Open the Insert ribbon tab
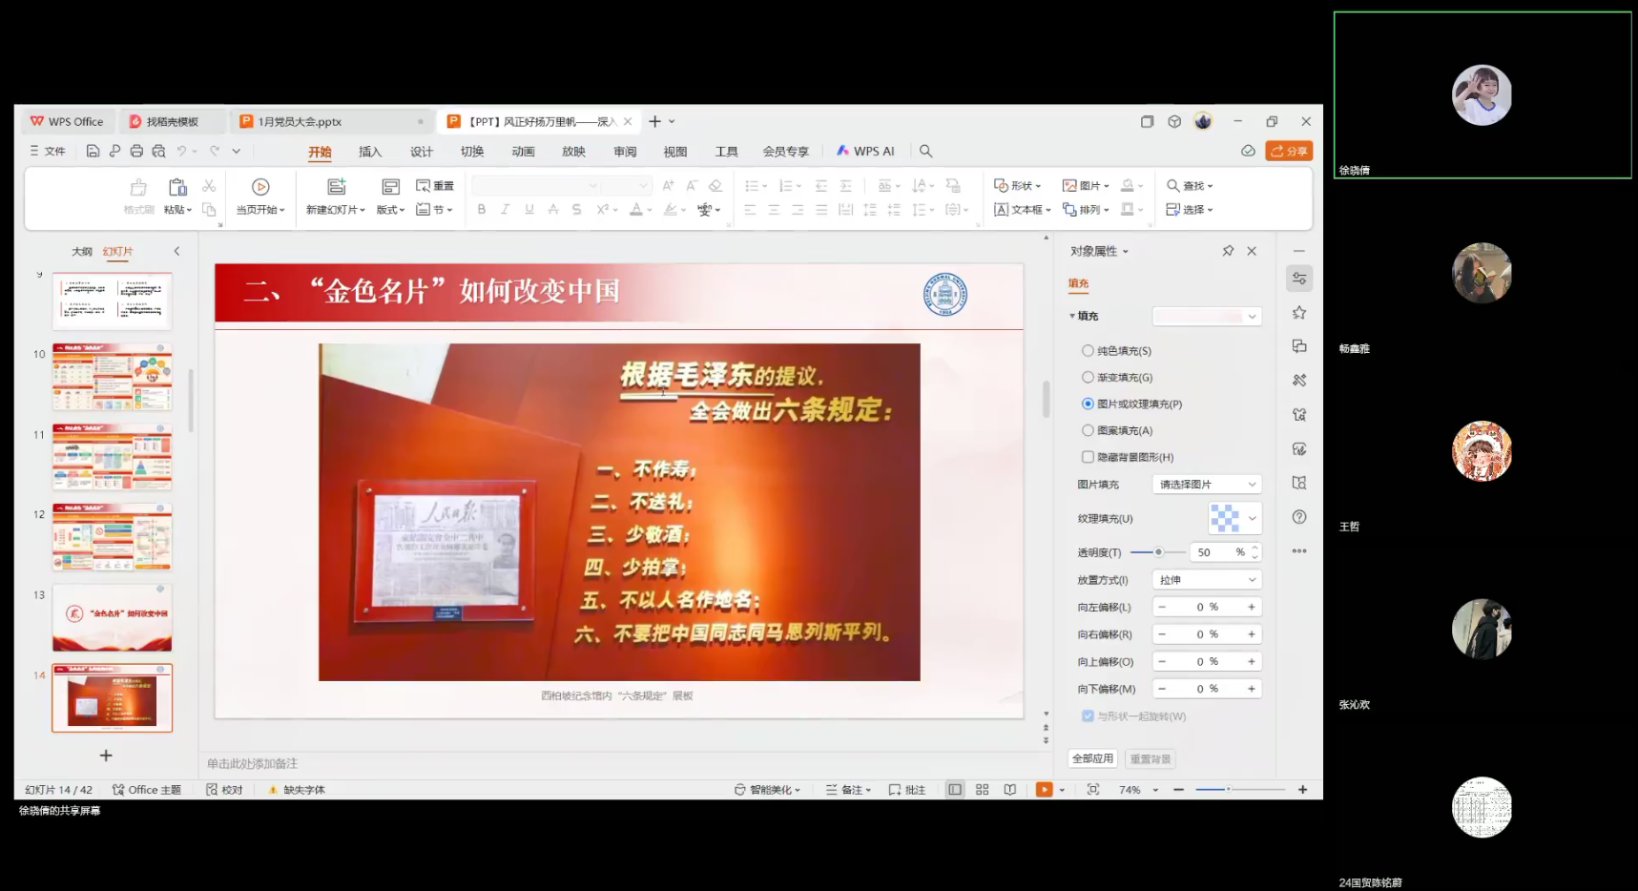This screenshot has width=1638, height=891. [370, 152]
